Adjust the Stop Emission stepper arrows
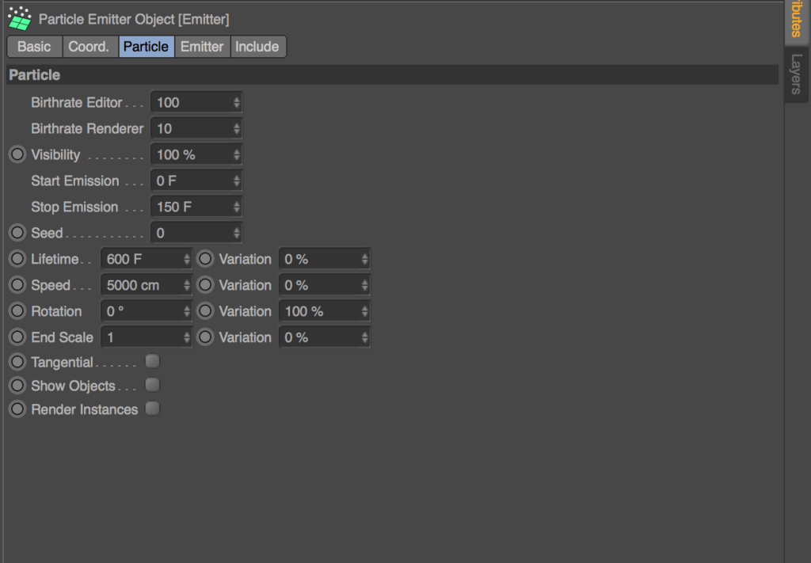The height and width of the screenshot is (563, 811). pos(236,207)
